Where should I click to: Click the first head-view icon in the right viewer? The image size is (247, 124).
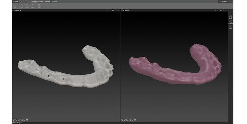click(x=122, y=120)
